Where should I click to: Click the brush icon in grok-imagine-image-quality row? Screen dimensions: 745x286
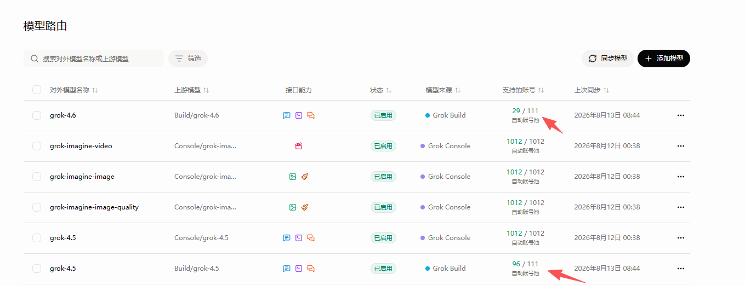tap(305, 207)
